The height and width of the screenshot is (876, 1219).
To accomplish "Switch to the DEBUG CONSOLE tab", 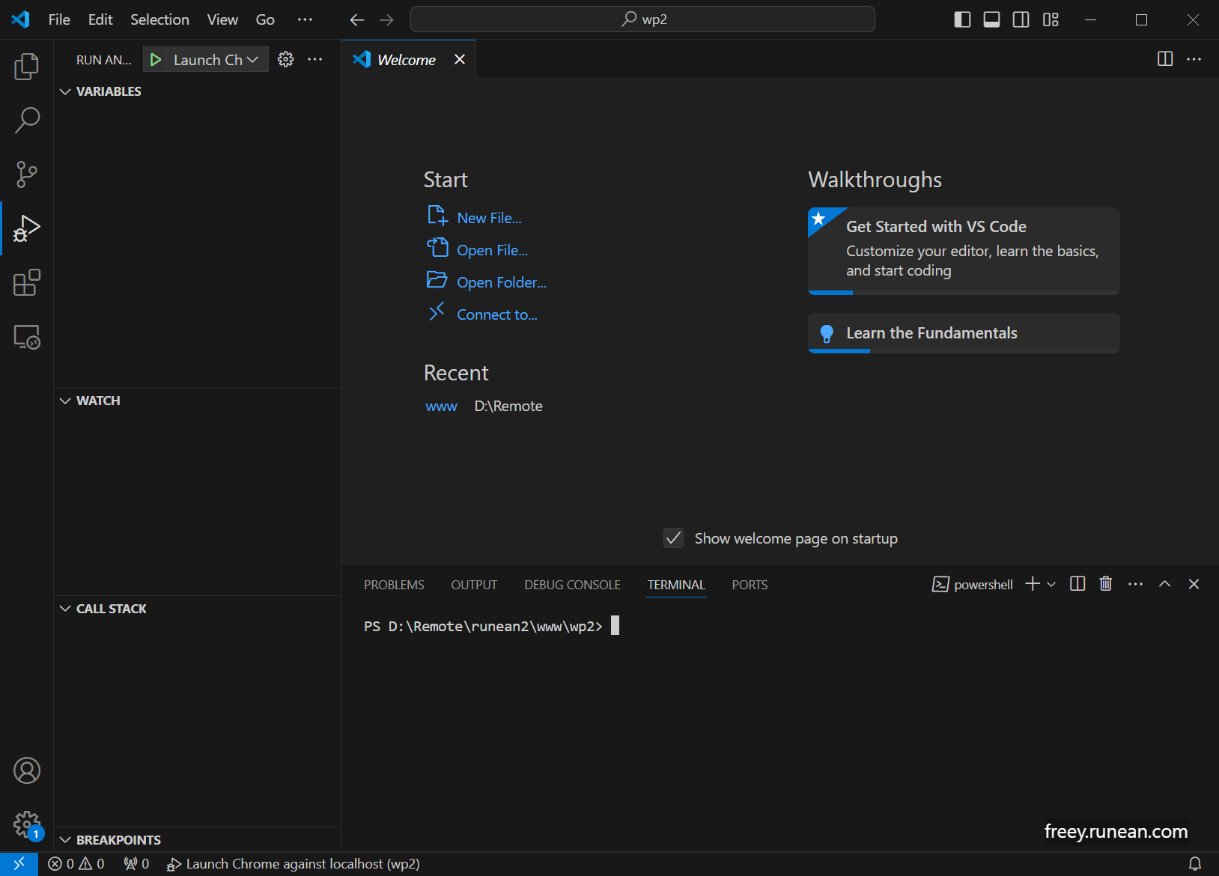I will (x=572, y=585).
